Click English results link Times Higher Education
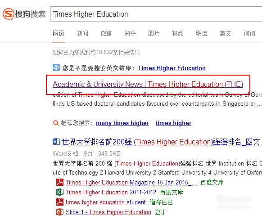262x220 pixels. [172, 68]
